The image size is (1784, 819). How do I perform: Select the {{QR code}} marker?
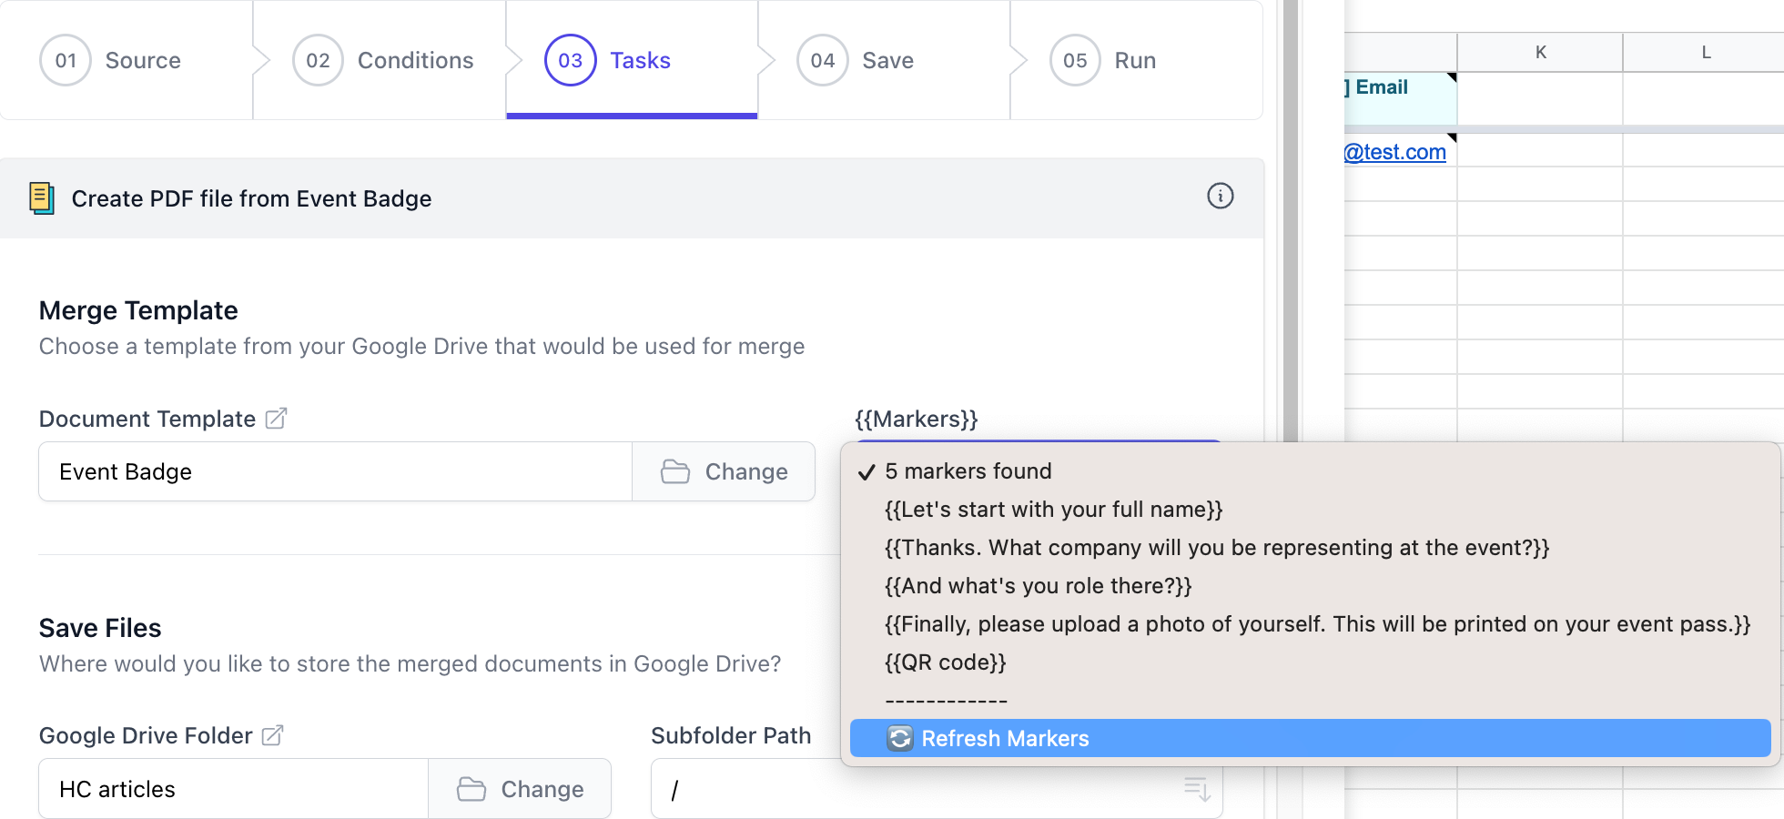[1310, 662]
